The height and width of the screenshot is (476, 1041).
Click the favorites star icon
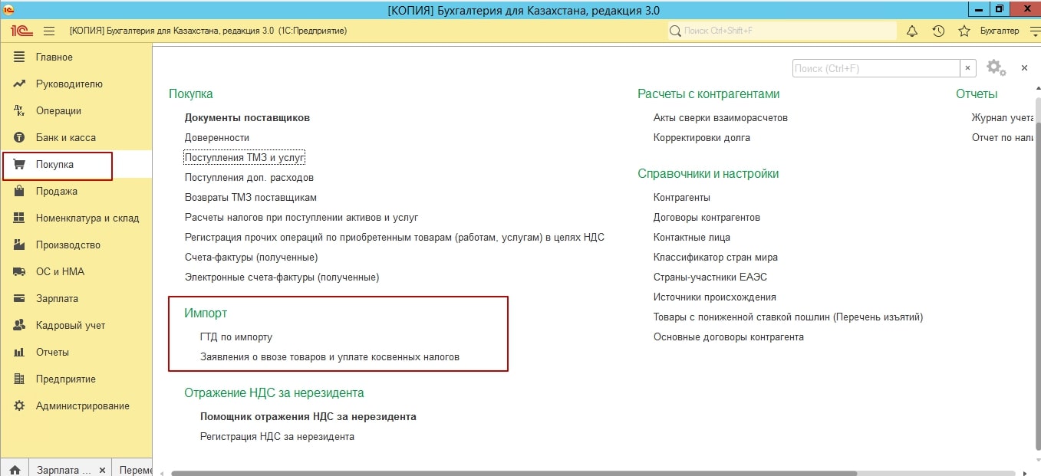coord(964,31)
